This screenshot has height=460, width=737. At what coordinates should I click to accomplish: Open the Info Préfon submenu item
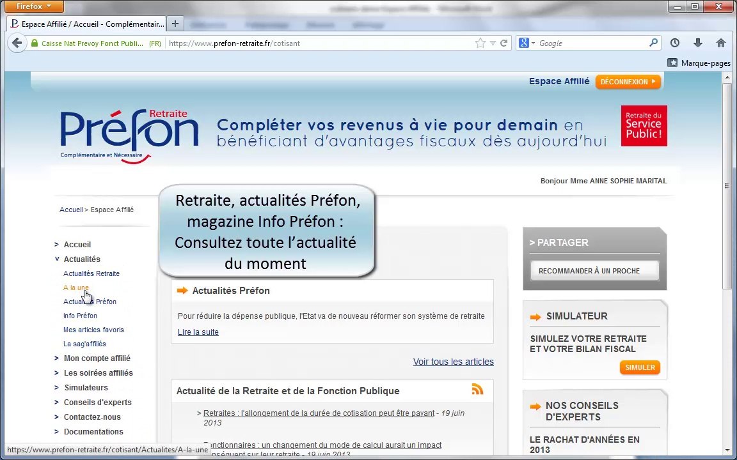click(x=81, y=316)
